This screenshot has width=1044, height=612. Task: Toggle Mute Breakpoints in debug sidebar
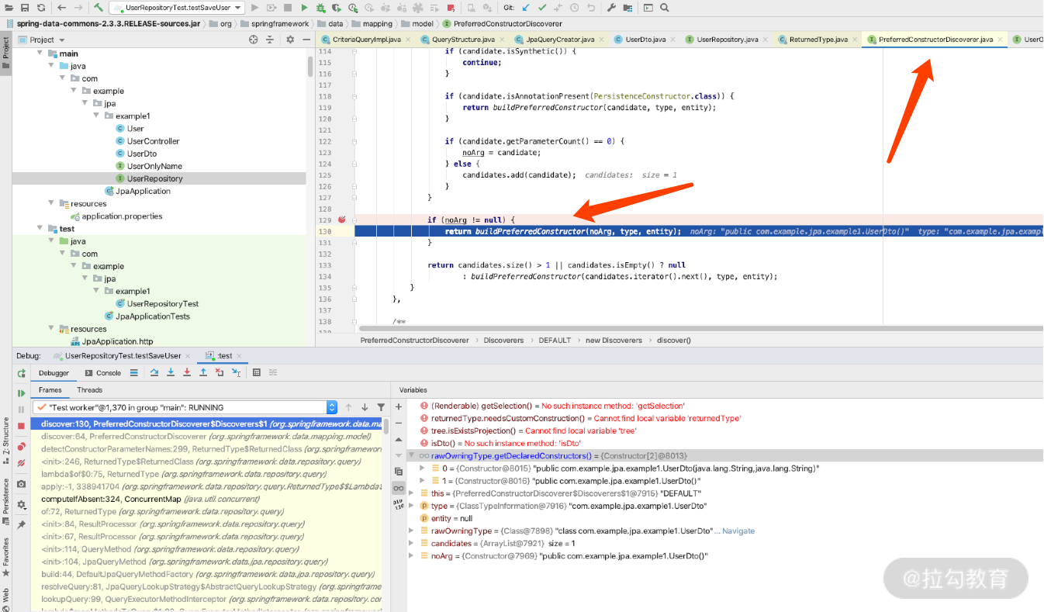(x=22, y=463)
